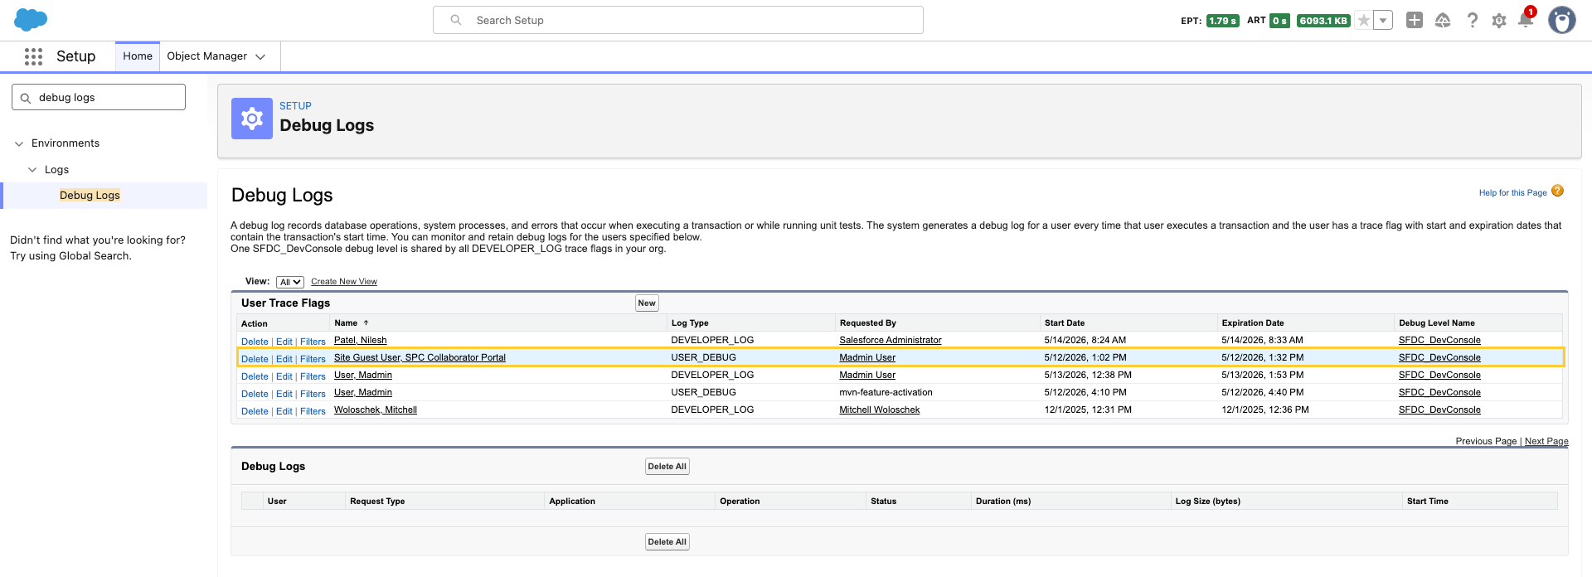Click the mvn-feature-activation cell
The height and width of the screenshot is (577, 1592).
pyautogui.click(x=886, y=392)
